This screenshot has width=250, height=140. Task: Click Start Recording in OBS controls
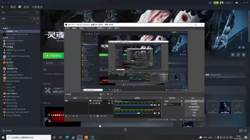[x=194, y=104]
